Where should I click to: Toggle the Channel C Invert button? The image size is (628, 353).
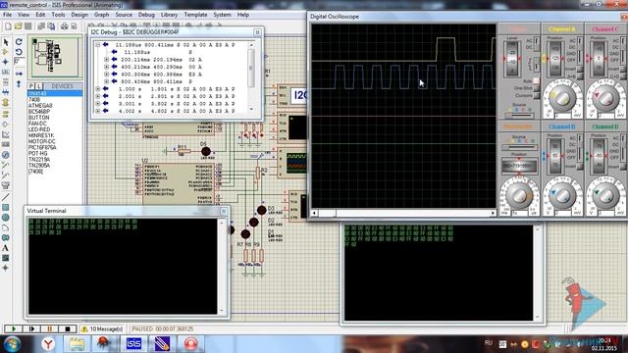(x=623, y=70)
